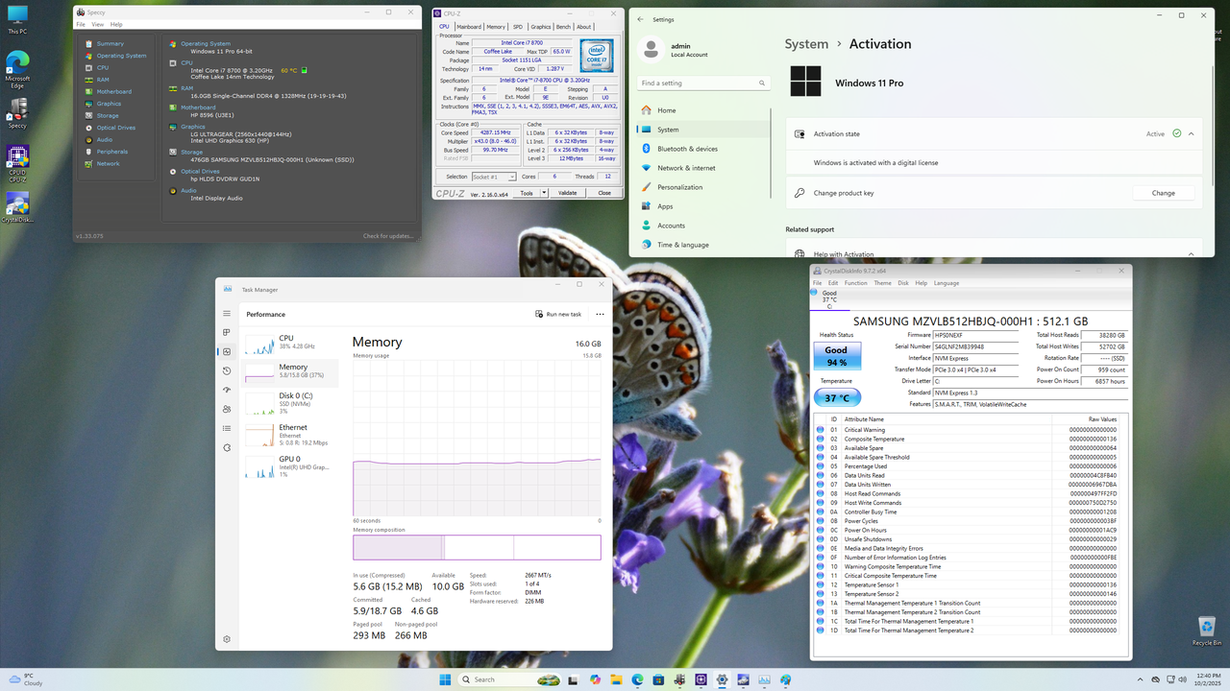
Task: Click System breadcrumb in Settings
Action: (806, 44)
